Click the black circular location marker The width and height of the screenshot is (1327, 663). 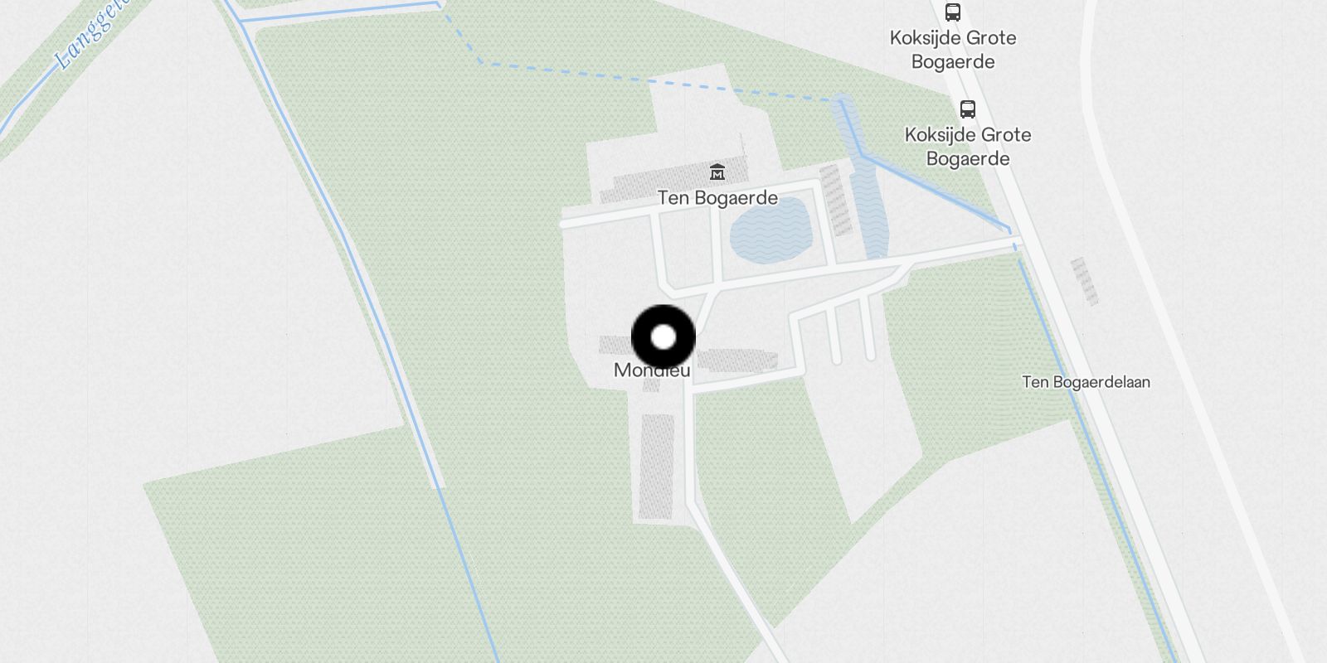(x=663, y=337)
